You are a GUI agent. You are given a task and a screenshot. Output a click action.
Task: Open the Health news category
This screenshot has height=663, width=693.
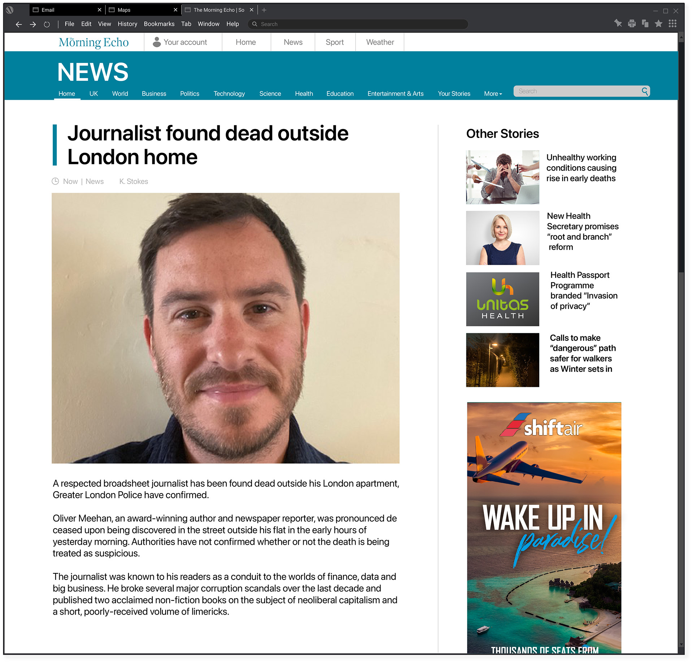304,94
